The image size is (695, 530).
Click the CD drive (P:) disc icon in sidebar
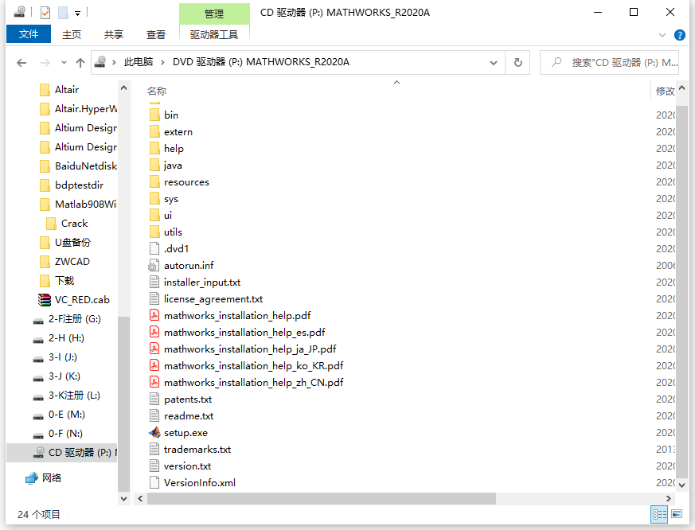(39, 453)
